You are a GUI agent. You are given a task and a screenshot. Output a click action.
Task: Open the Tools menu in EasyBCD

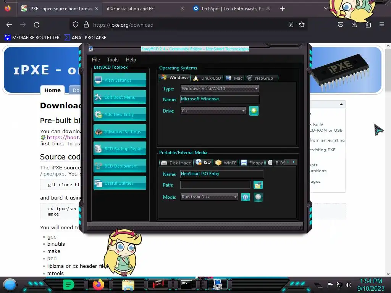[113, 60]
